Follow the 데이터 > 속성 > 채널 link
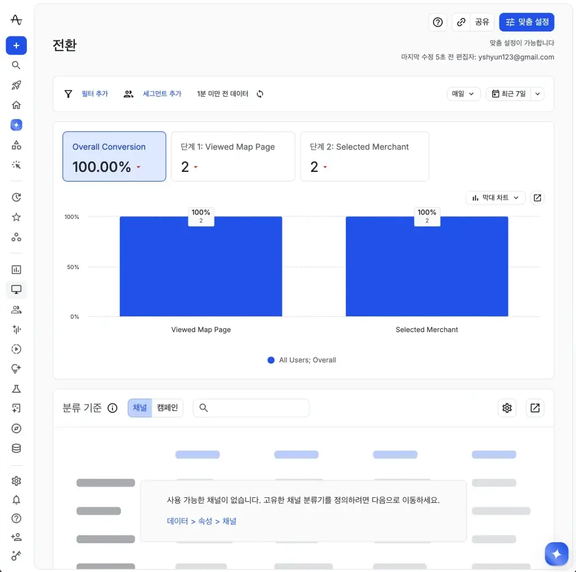Image resolution: width=576 pixels, height=572 pixels. coord(202,521)
